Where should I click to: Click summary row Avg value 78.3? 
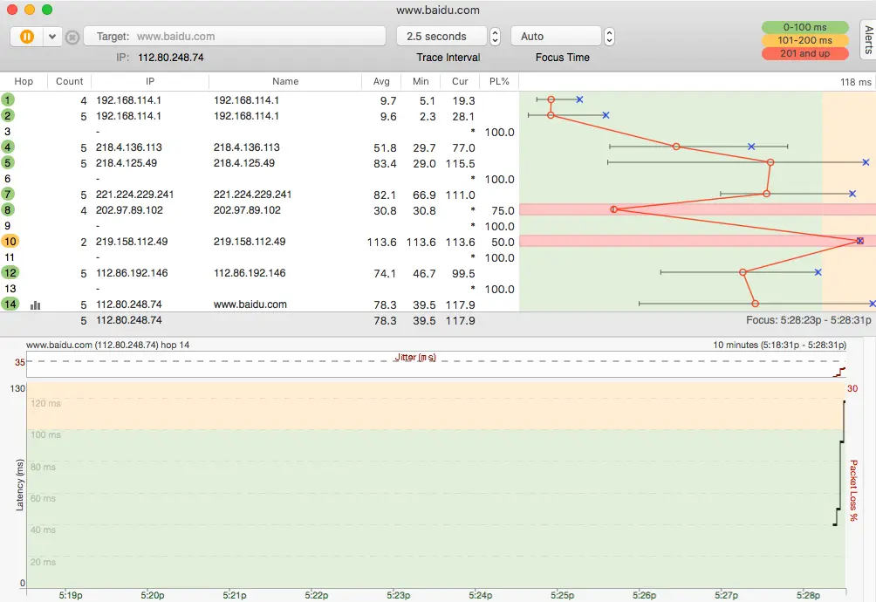(x=385, y=320)
